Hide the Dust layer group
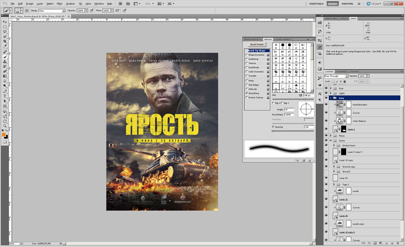The width and height of the screenshot is (405, 247). click(326, 88)
